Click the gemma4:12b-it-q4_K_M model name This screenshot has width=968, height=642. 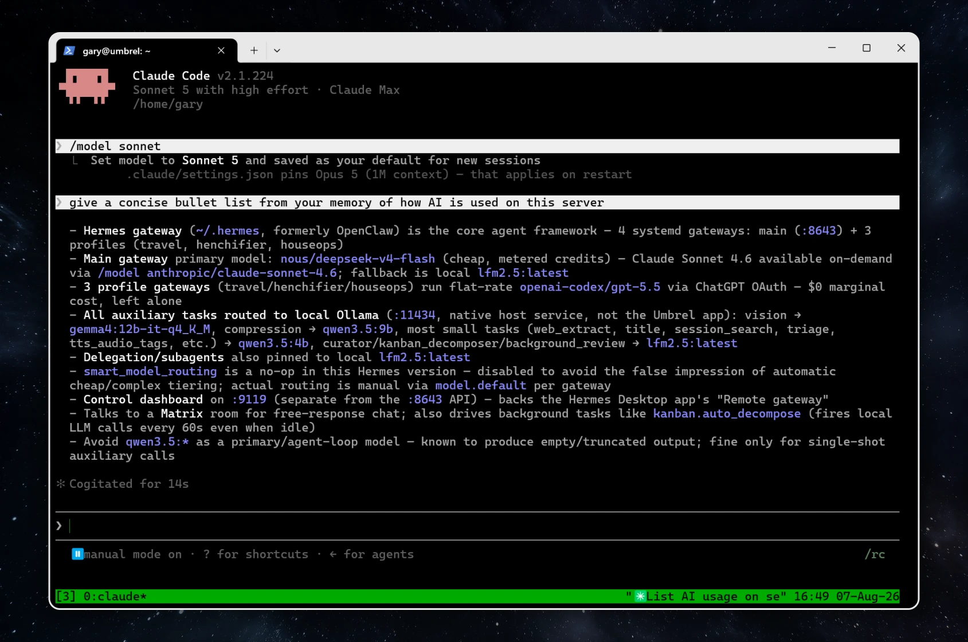click(x=140, y=329)
